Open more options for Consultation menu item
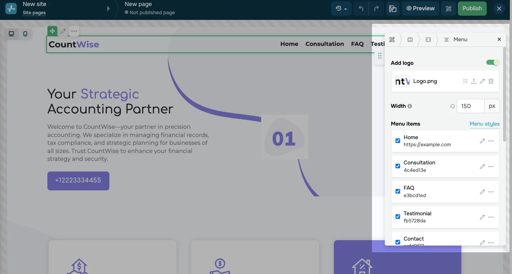 pyautogui.click(x=491, y=166)
